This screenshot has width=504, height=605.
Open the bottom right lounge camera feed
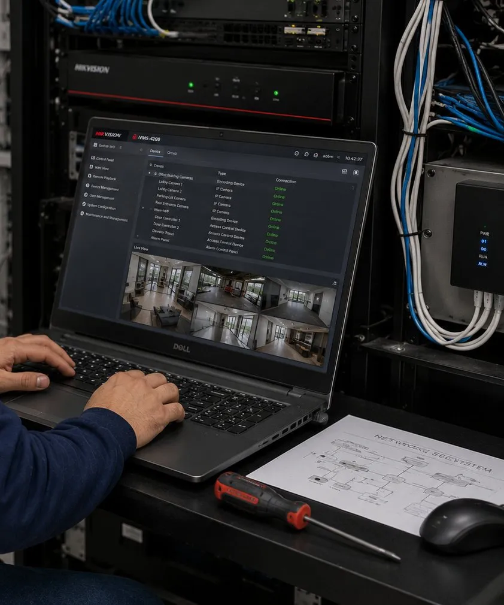coord(291,341)
